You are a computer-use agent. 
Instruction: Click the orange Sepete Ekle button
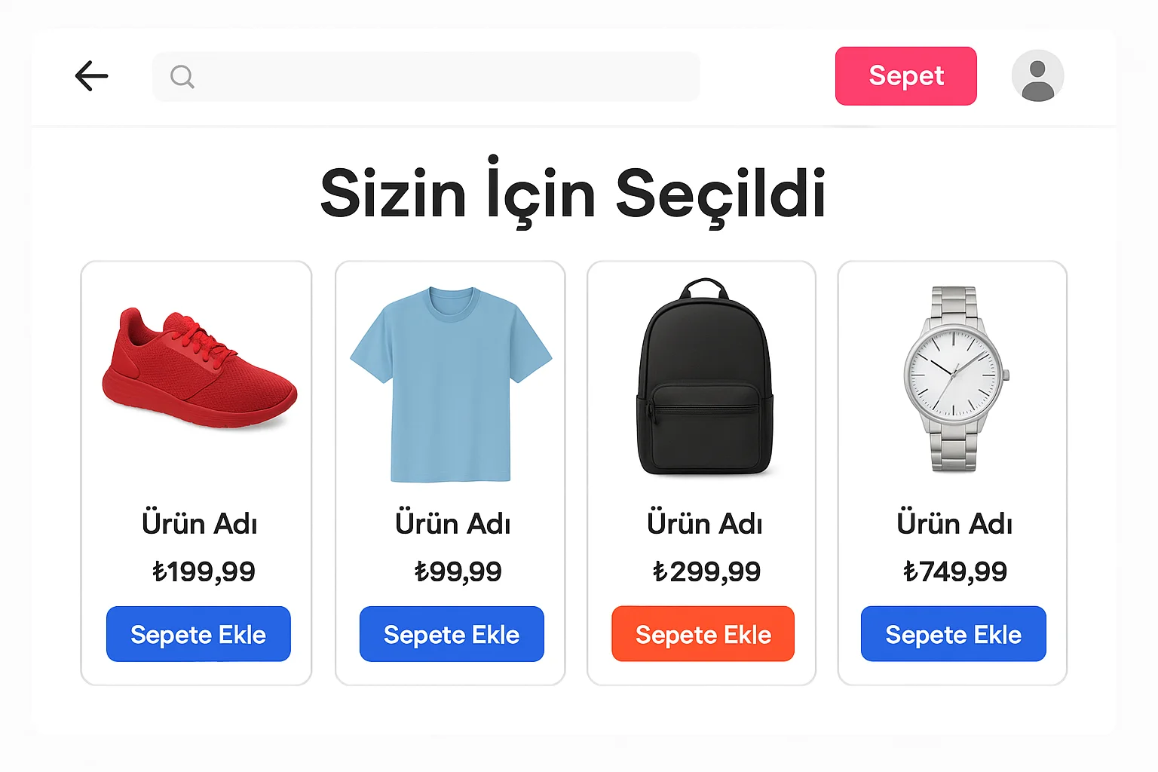point(702,634)
